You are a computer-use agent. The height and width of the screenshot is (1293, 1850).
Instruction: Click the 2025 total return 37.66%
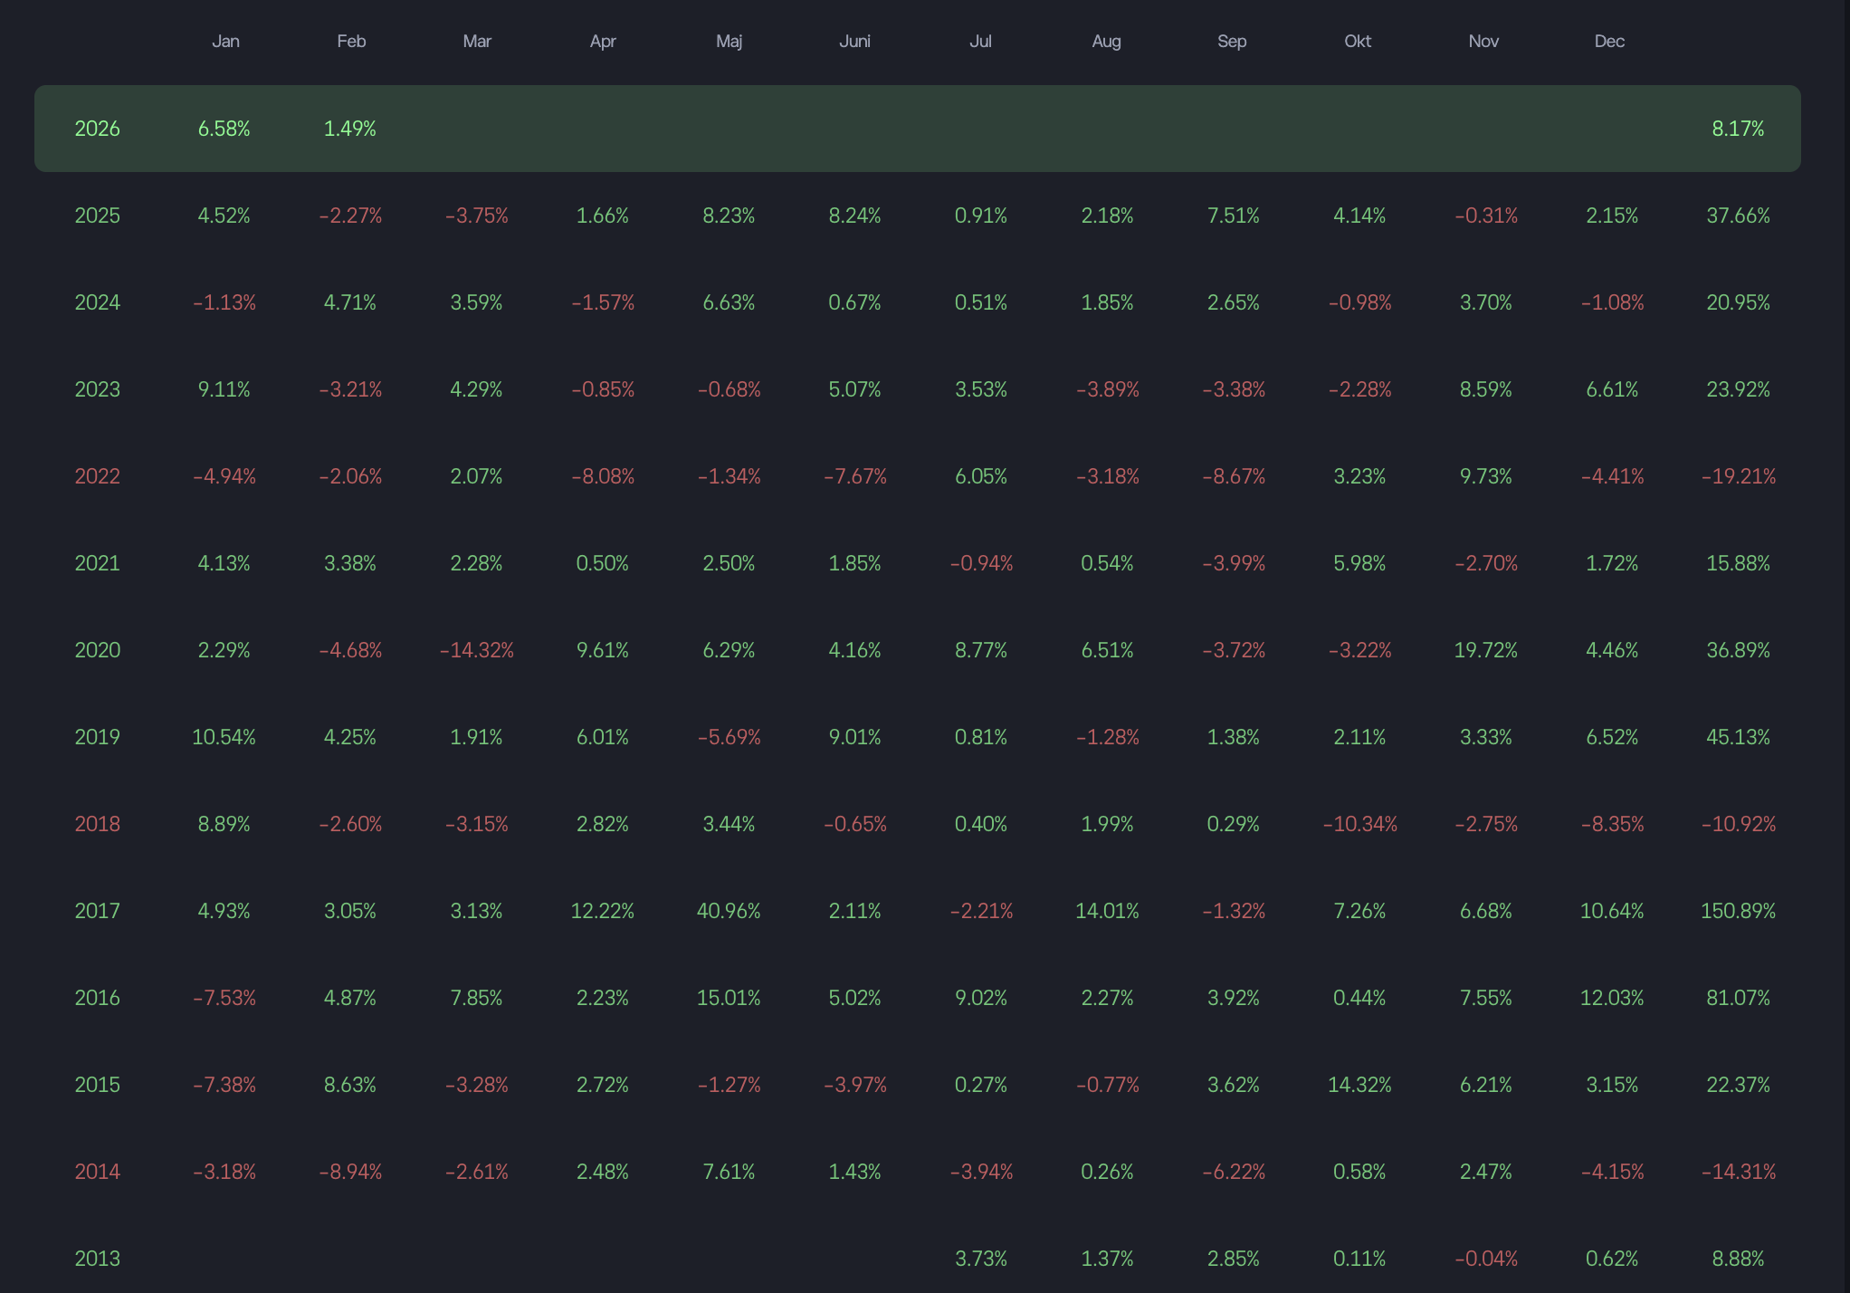click(1738, 215)
